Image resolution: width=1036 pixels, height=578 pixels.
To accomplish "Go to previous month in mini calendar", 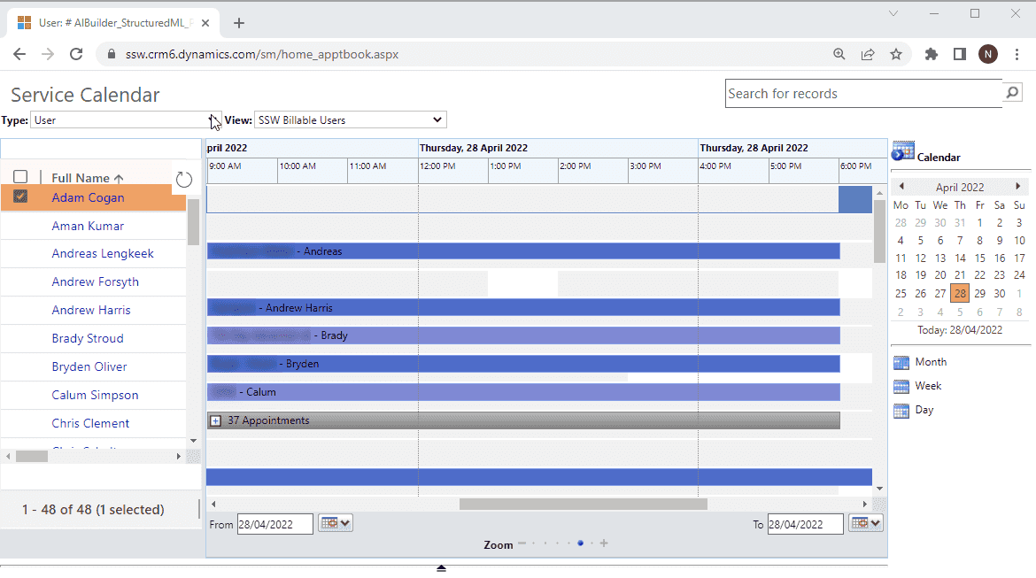I will (x=901, y=187).
